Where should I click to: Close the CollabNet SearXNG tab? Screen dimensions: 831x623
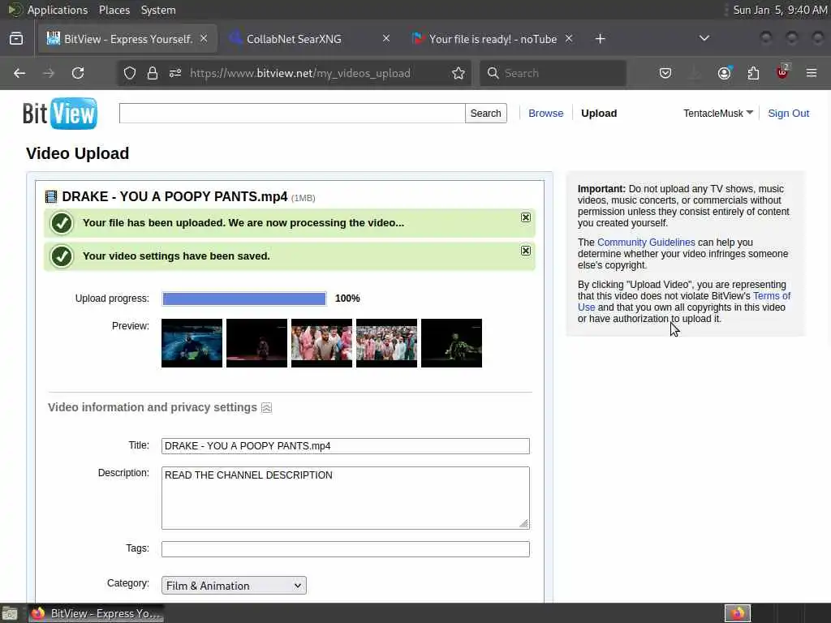pyautogui.click(x=386, y=39)
